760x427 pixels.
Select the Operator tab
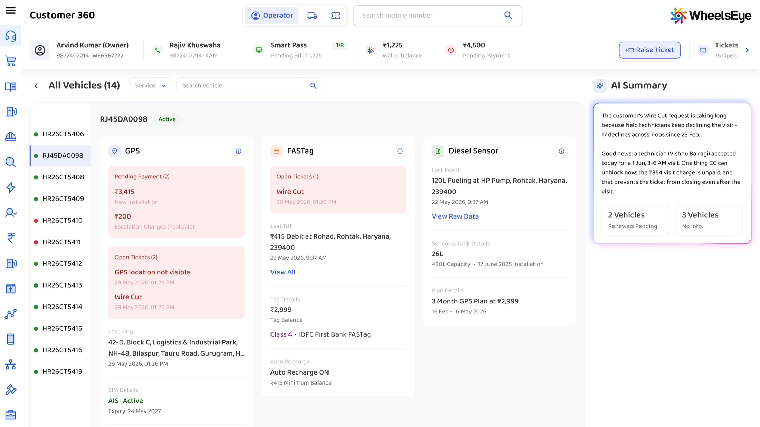(272, 16)
